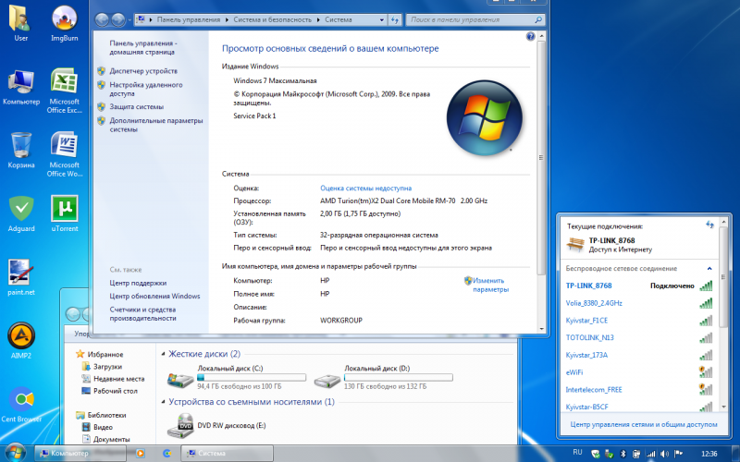Click the safely remove hardware tray icon
The image size is (740, 462).
coord(610,454)
